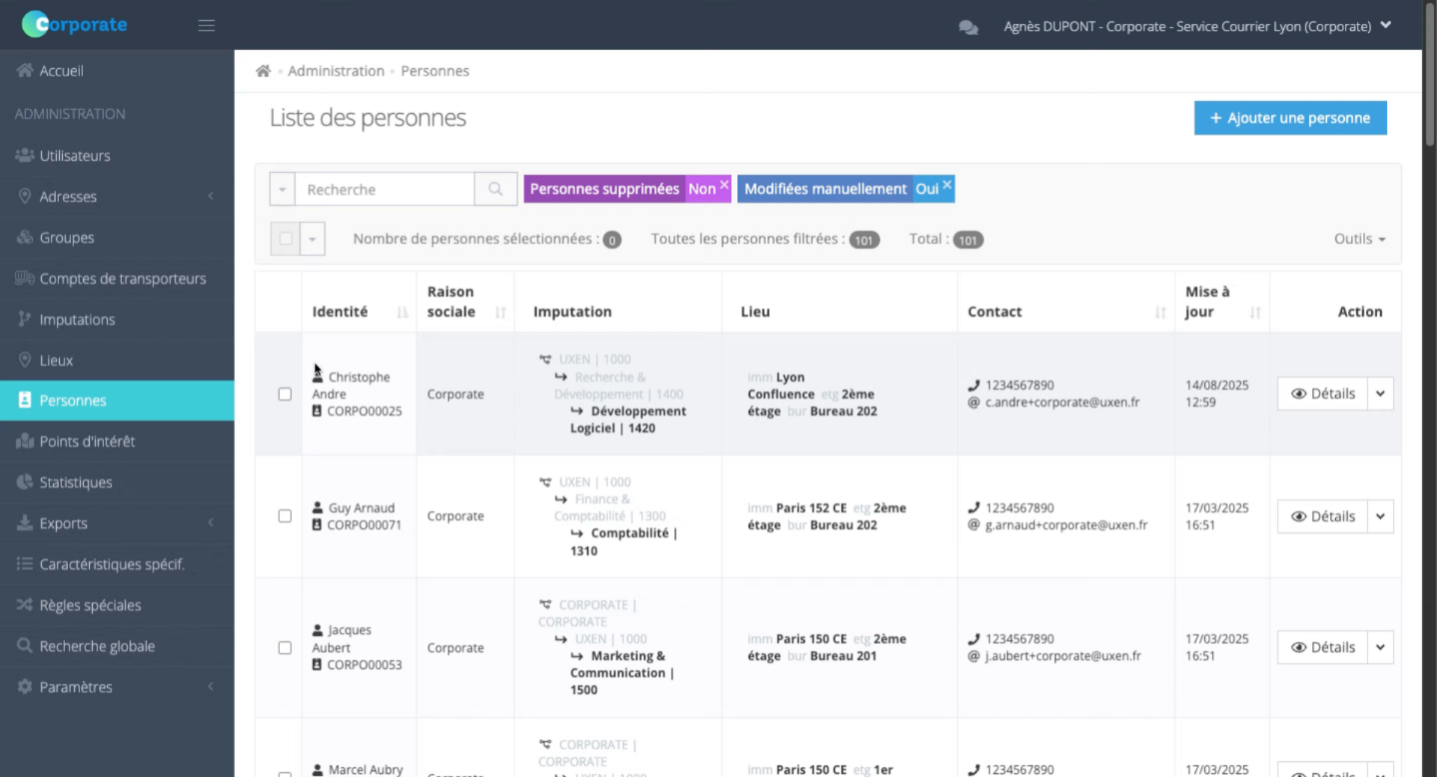Open Statistiques in the sidebar

pos(76,482)
